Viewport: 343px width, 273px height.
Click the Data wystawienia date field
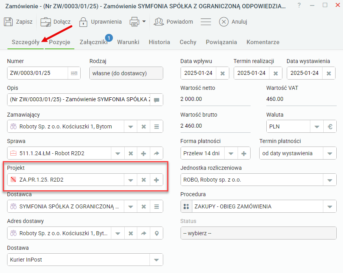[304, 73]
